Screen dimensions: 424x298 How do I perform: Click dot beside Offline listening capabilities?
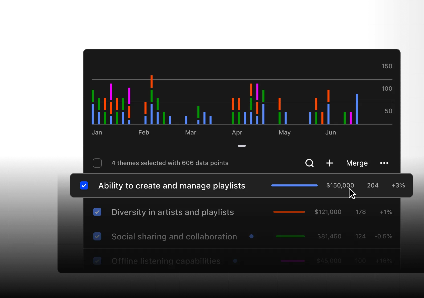[235, 261]
